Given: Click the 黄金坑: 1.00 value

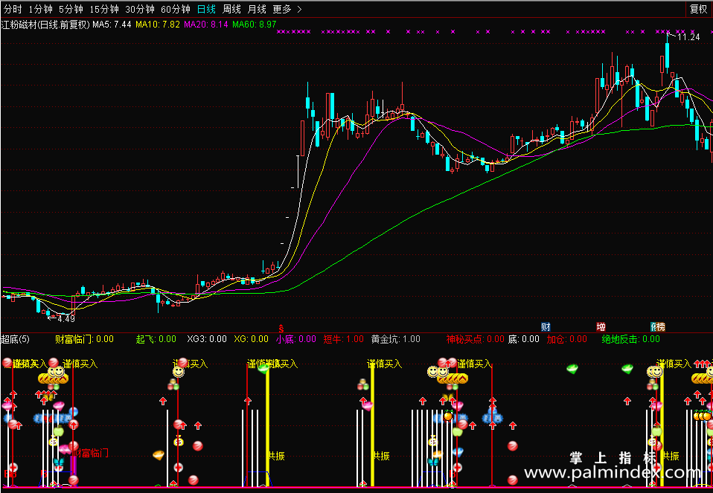Looking at the screenshot, I should click(x=396, y=339).
